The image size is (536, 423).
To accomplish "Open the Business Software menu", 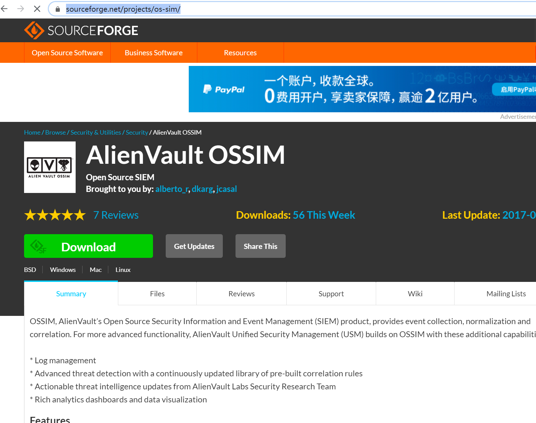I will point(153,53).
